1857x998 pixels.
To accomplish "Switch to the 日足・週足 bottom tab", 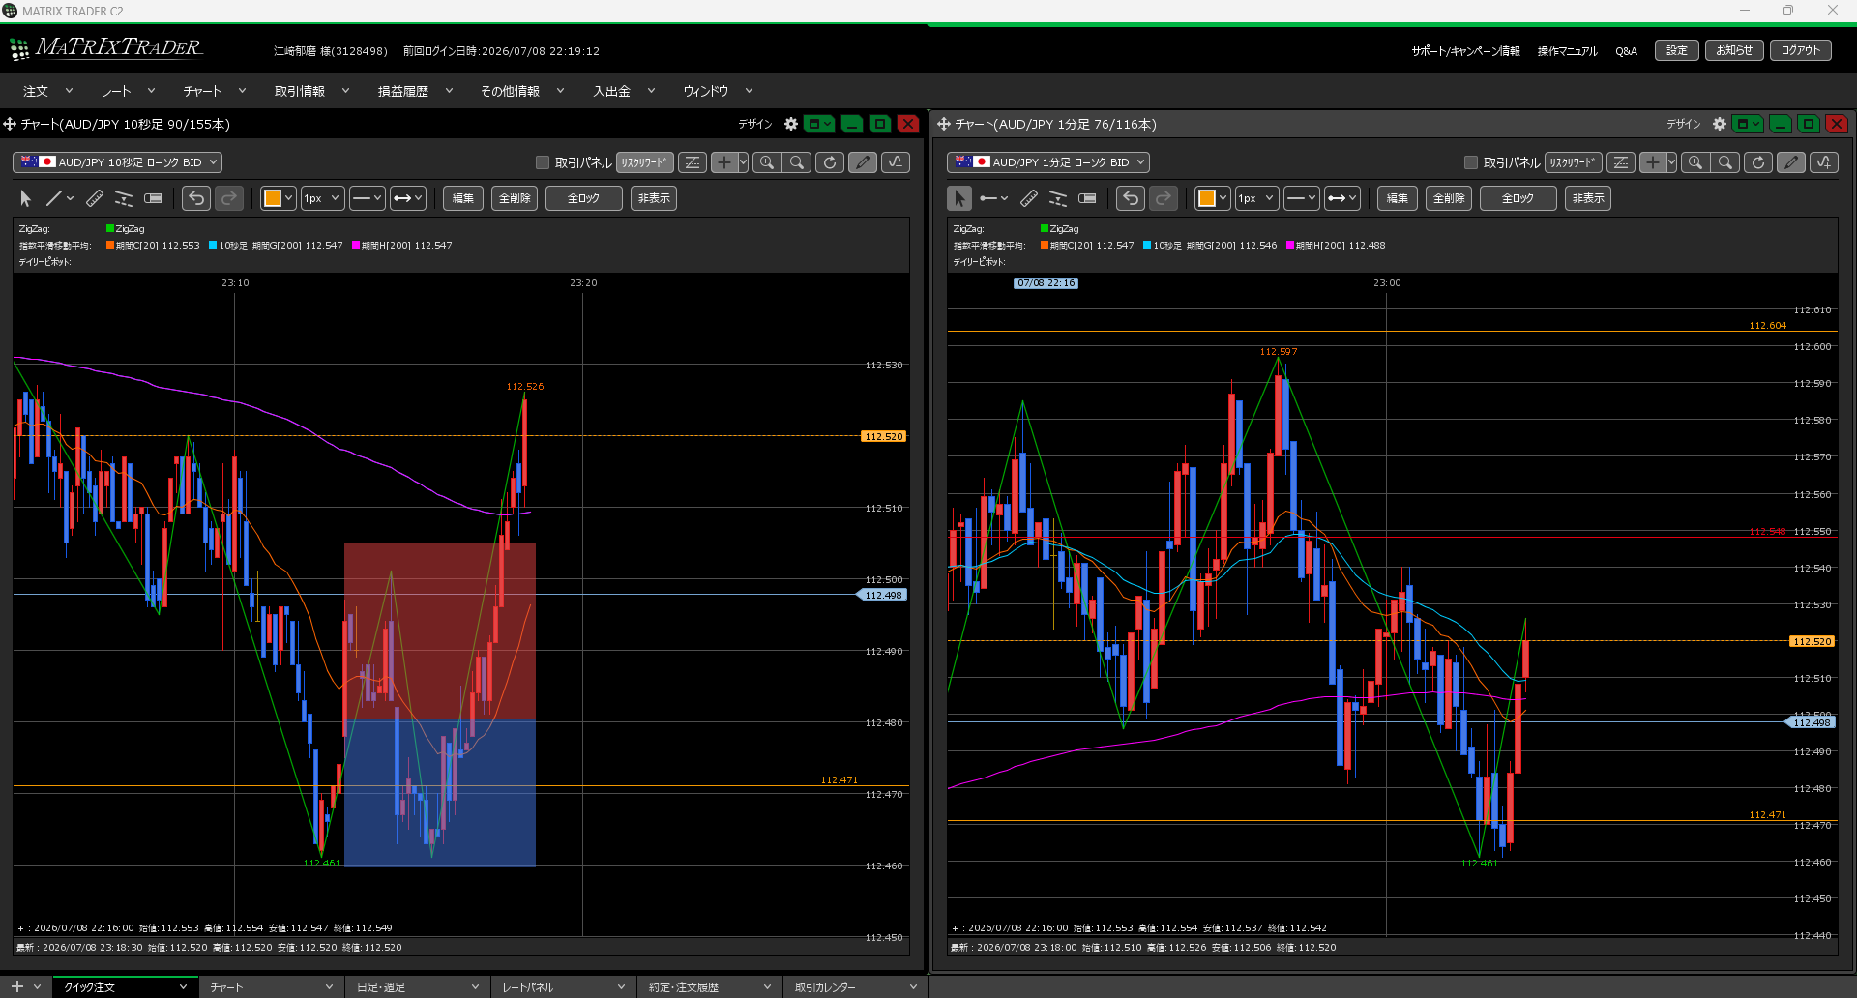I will click(417, 987).
